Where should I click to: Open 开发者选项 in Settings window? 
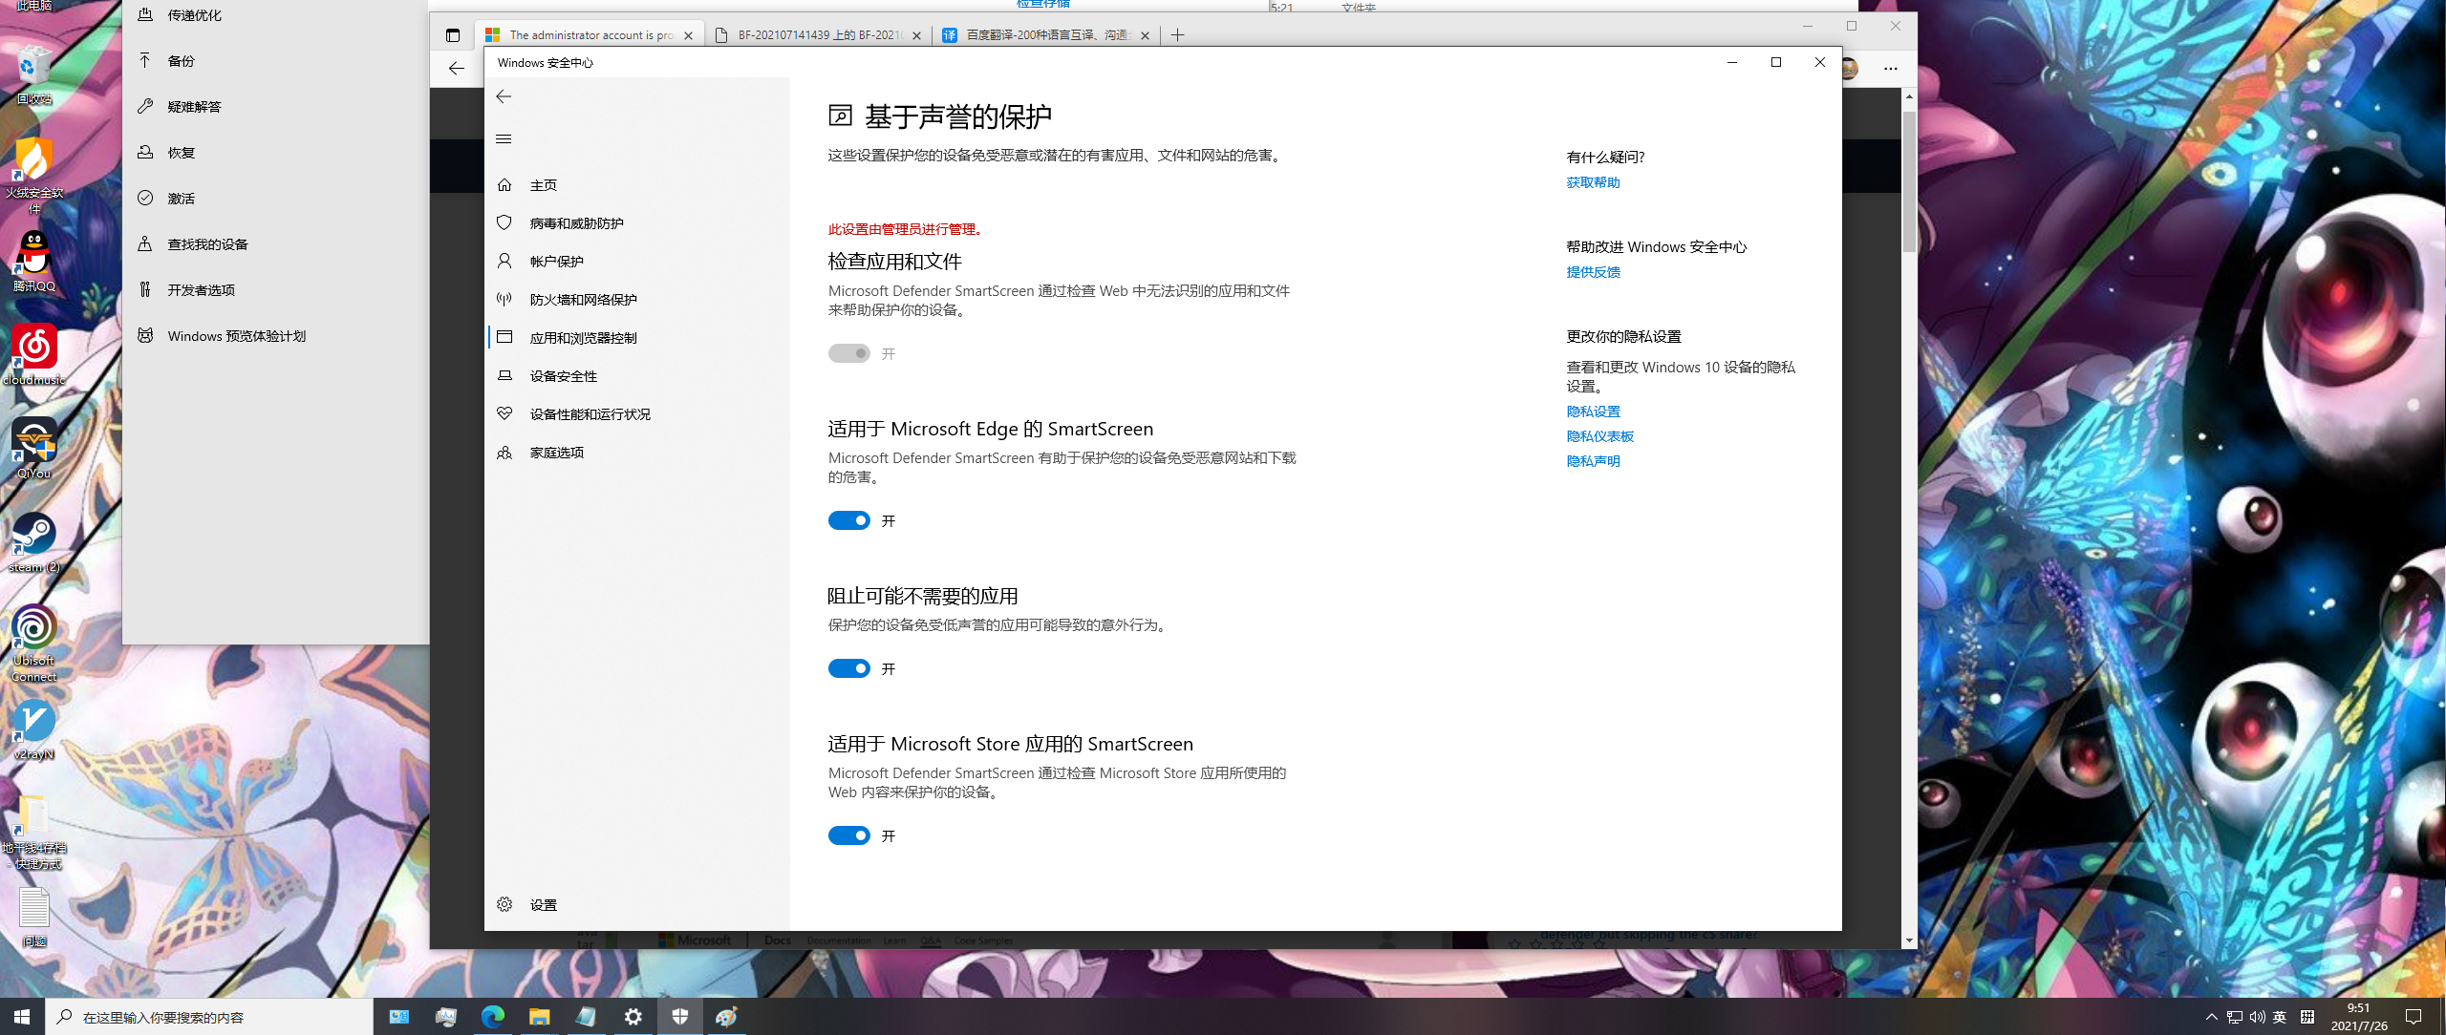tap(275, 290)
